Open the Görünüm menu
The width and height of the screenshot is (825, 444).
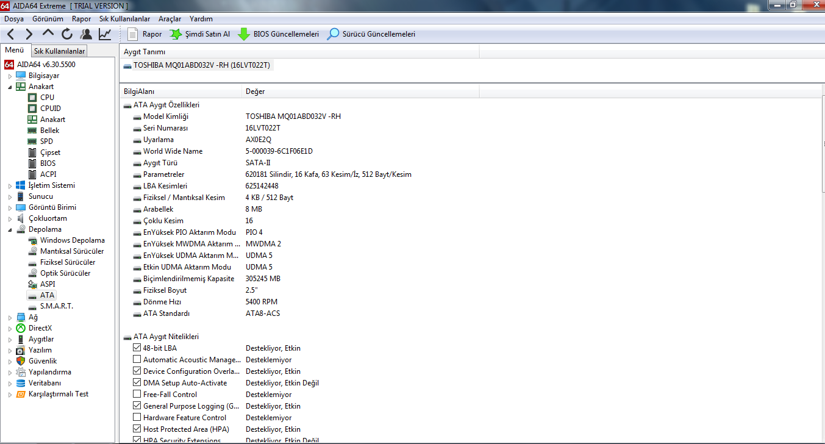pos(48,19)
